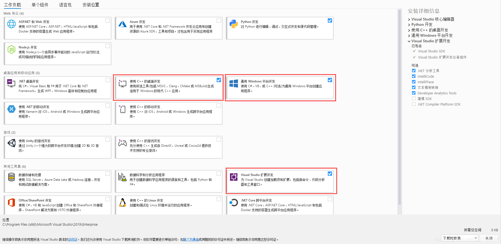Image resolution: width=501 pixels, height=244 pixels.
Task: Click the Office/SharePoint development icon
Action: [x=11, y=203]
